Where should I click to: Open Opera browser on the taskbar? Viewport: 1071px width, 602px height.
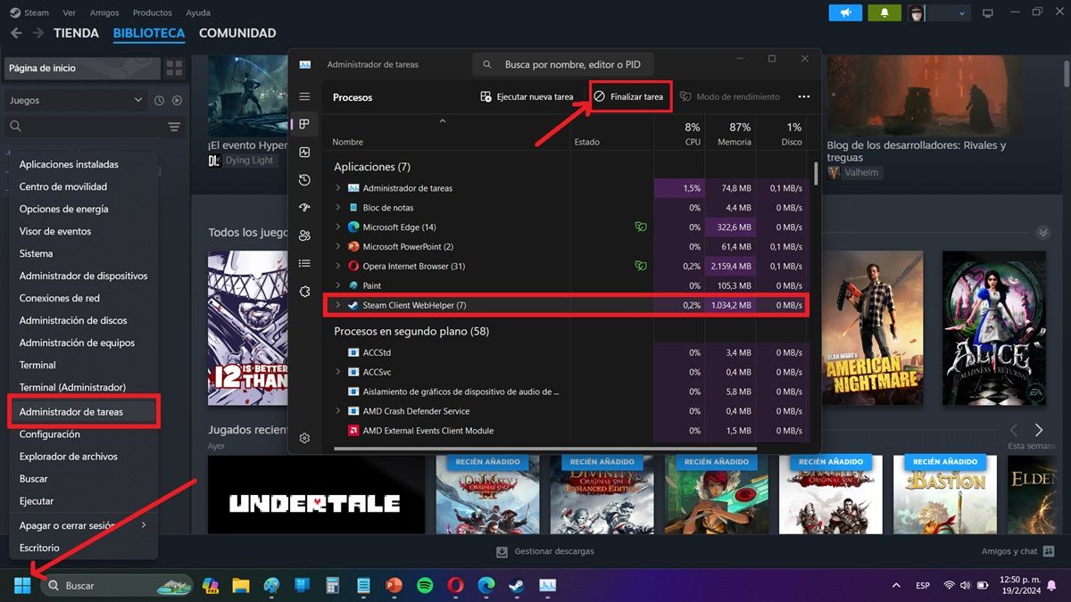(x=455, y=586)
